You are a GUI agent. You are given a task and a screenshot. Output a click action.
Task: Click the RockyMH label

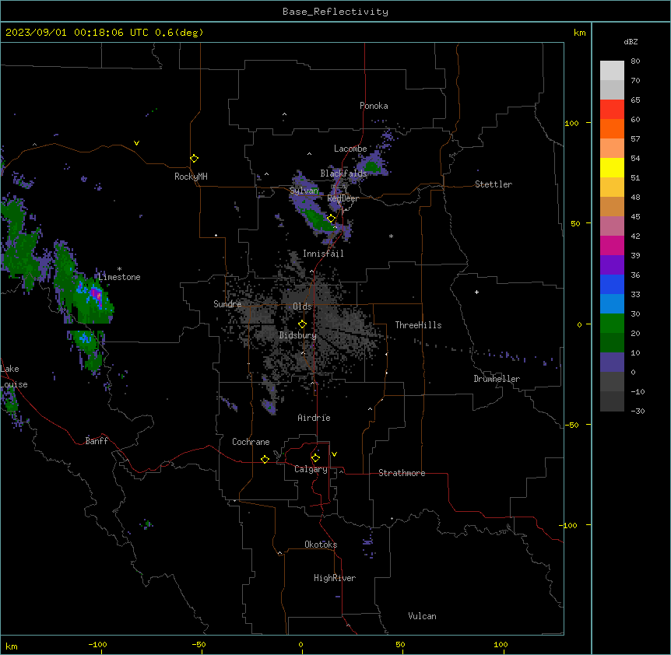click(191, 177)
